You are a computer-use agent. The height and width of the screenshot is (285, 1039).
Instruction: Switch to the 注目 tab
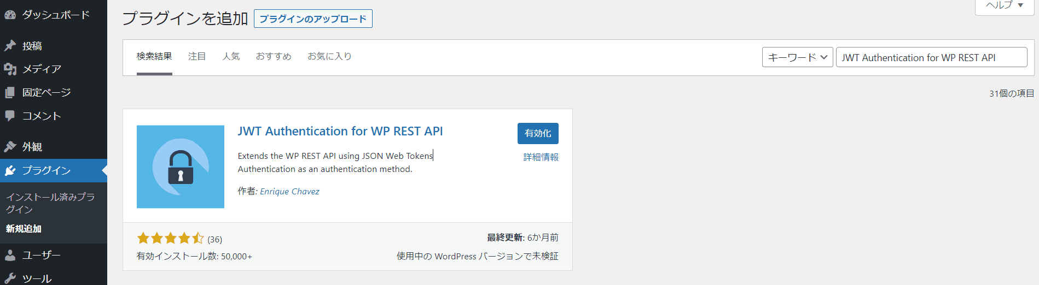pyautogui.click(x=197, y=56)
